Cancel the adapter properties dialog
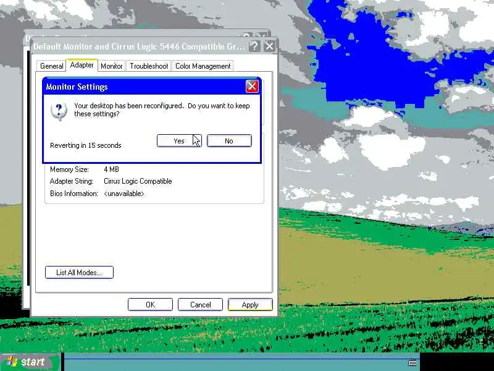The width and height of the screenshot is (494, 371). pos(200,304)
